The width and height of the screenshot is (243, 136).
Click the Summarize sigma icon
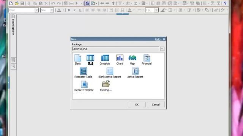click(136, 3)
